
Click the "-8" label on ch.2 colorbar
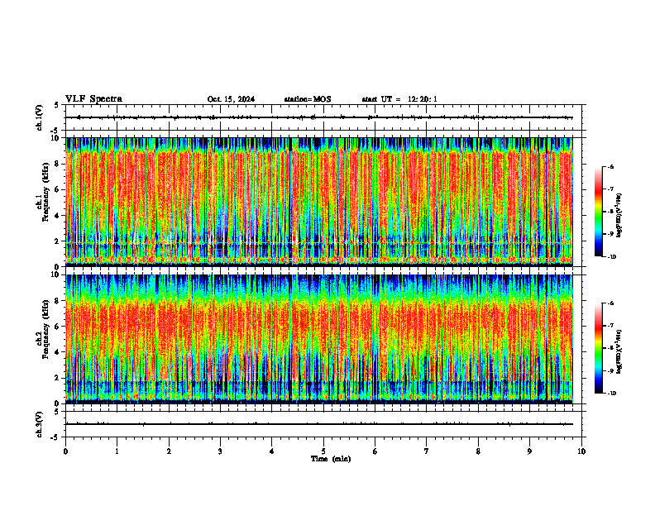click(x=611, y=348)
